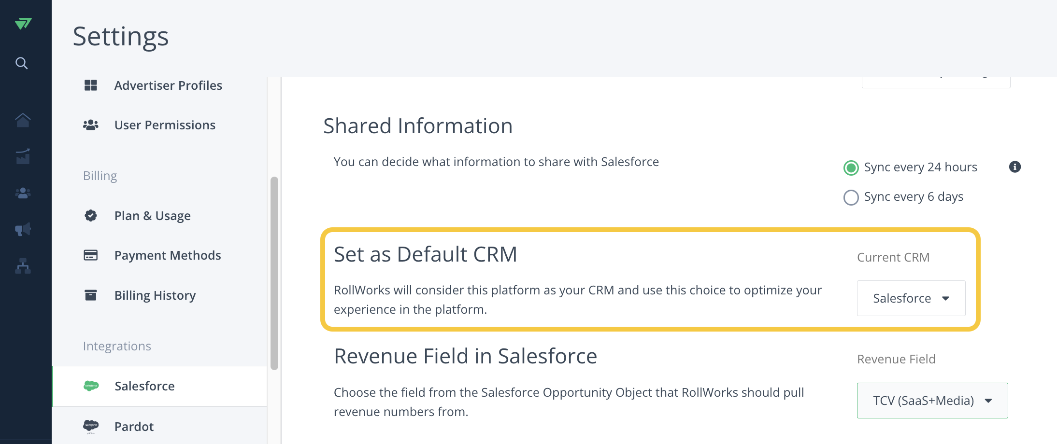
Task: Open the campaigns megaphone icon
Action: coord(23,229)
